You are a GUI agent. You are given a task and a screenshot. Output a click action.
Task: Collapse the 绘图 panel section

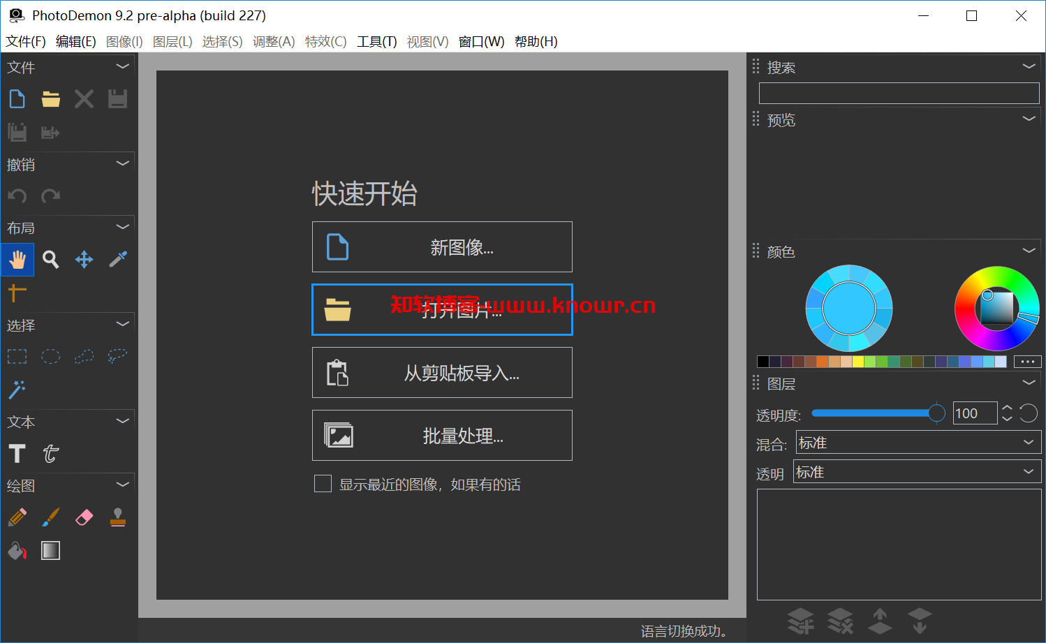point(123,485)
